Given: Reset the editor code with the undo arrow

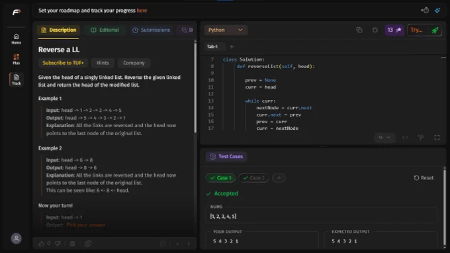Looking at the screenshot, I should click(x=375, y=30).
